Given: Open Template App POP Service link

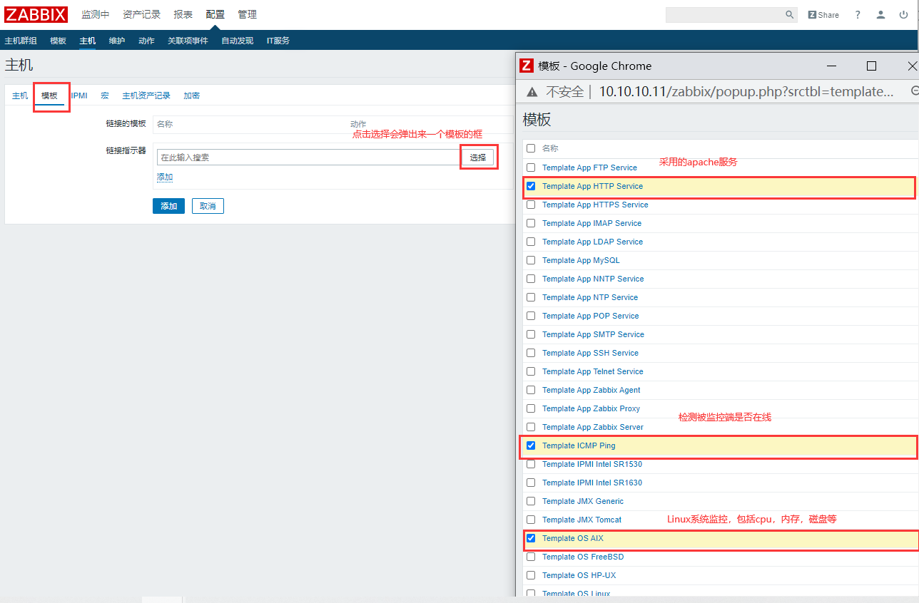Looking at the screenshot, I should point(591,316).
